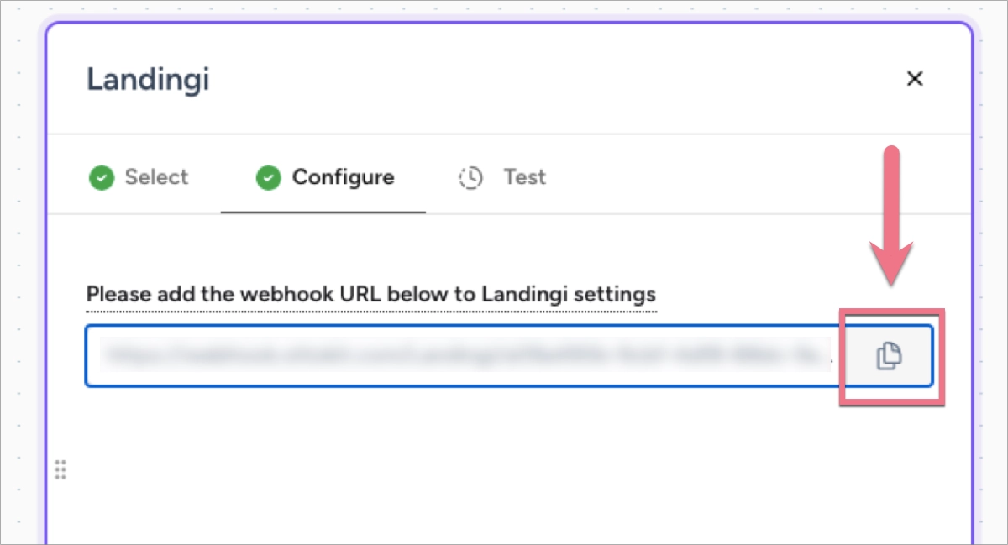
Task: Open the Test tab
Action: pos(524,178)
